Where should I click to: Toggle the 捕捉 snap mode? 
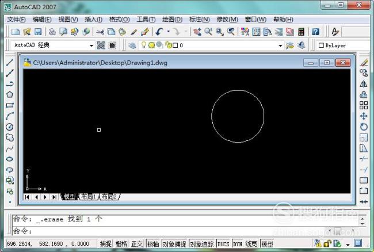coord(105,243)
